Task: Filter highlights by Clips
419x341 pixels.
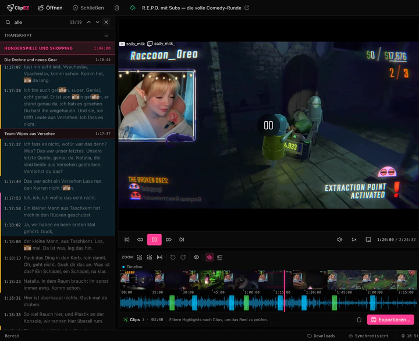Action: click(x=134, y=319)
